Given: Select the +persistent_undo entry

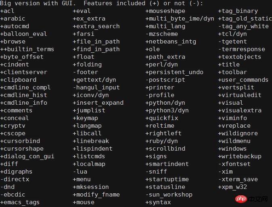Looking at the screenshot, I should coord(174,72).
